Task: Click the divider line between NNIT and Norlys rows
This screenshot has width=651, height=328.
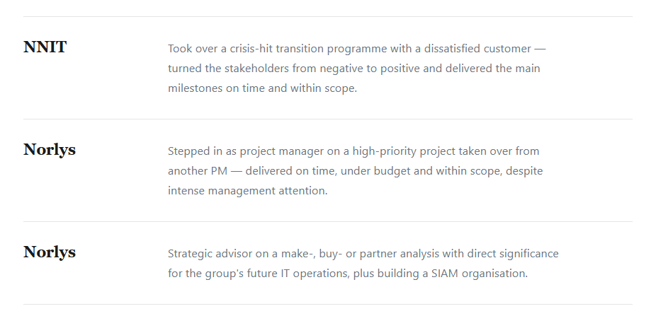Action: pyautogui.click(x=327, y=119)
